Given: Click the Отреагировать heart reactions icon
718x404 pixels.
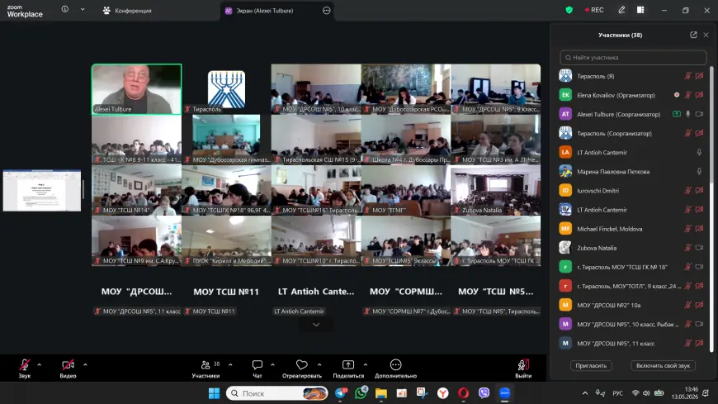Looking at the screenshot, I should click(x=302, y=365).
